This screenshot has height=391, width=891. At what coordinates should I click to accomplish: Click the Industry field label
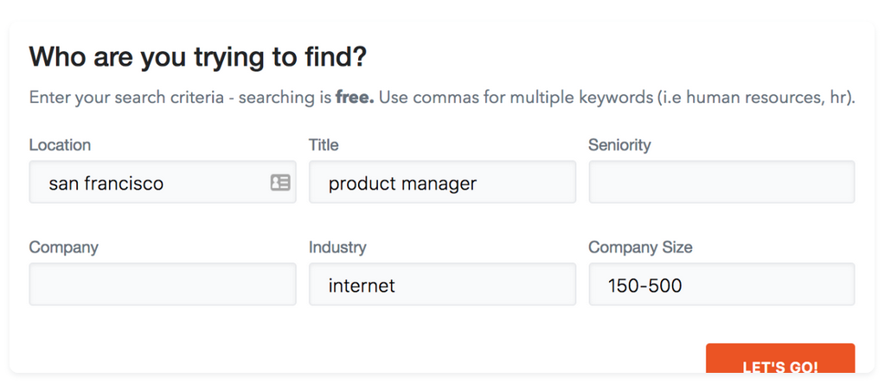(x=337, y=247)
